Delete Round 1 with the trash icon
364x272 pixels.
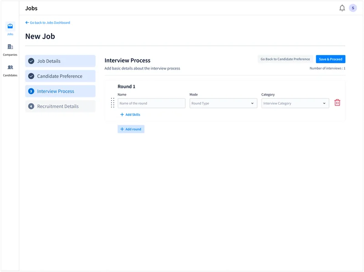click(337, 103)
